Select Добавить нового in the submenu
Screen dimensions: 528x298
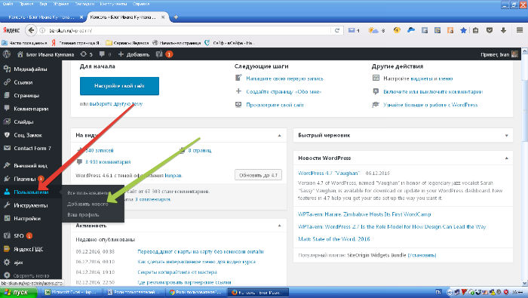click(x=87, y=204)
